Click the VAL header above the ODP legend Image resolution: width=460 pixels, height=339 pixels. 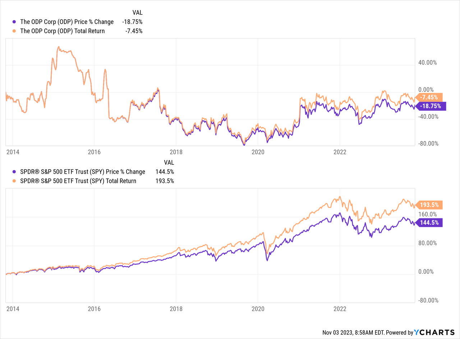coord(138,13)
